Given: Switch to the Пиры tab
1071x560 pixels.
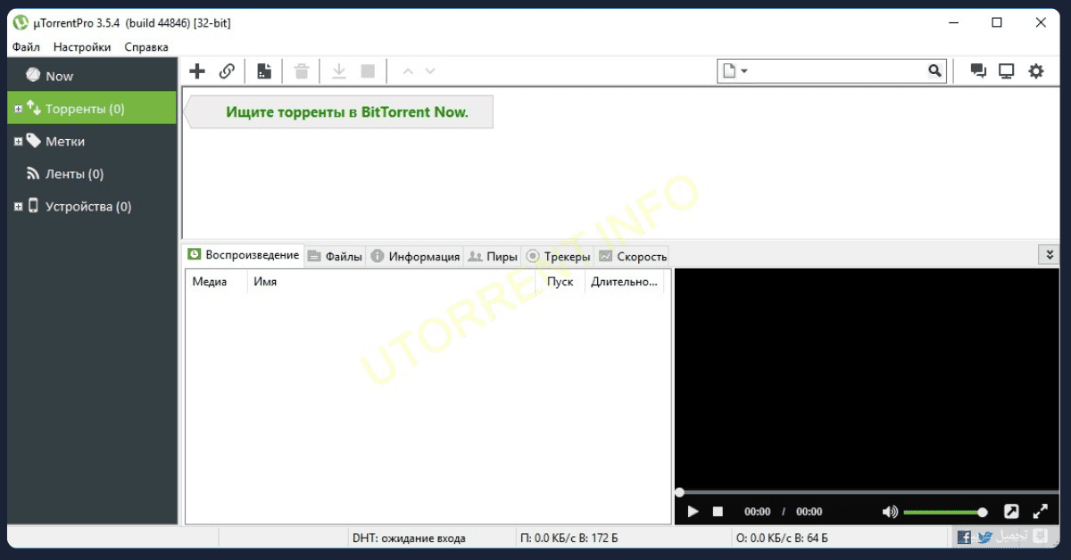Looking at the screenshot, I should tap(493, 257).
